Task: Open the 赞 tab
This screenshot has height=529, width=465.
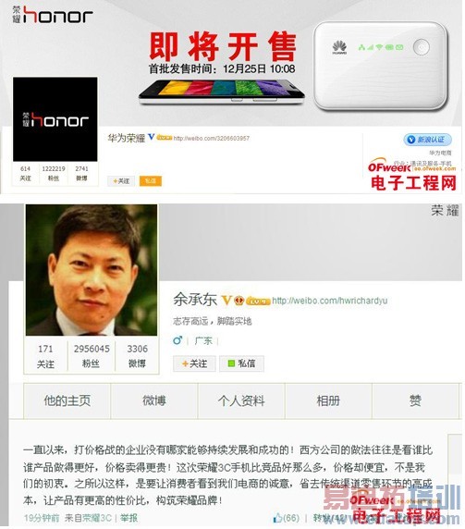Action: [x=415, y=400]
